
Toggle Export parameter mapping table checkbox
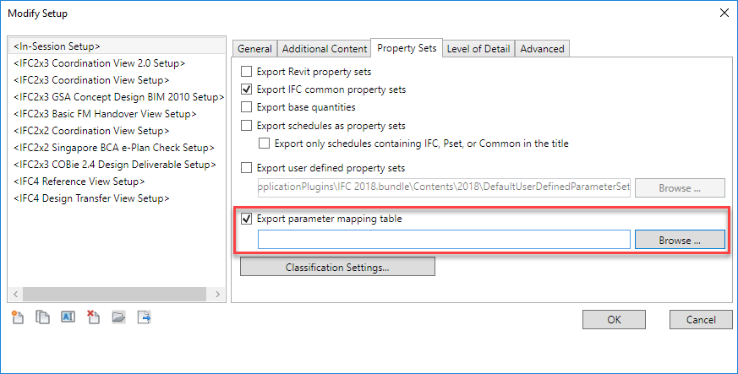247,220
